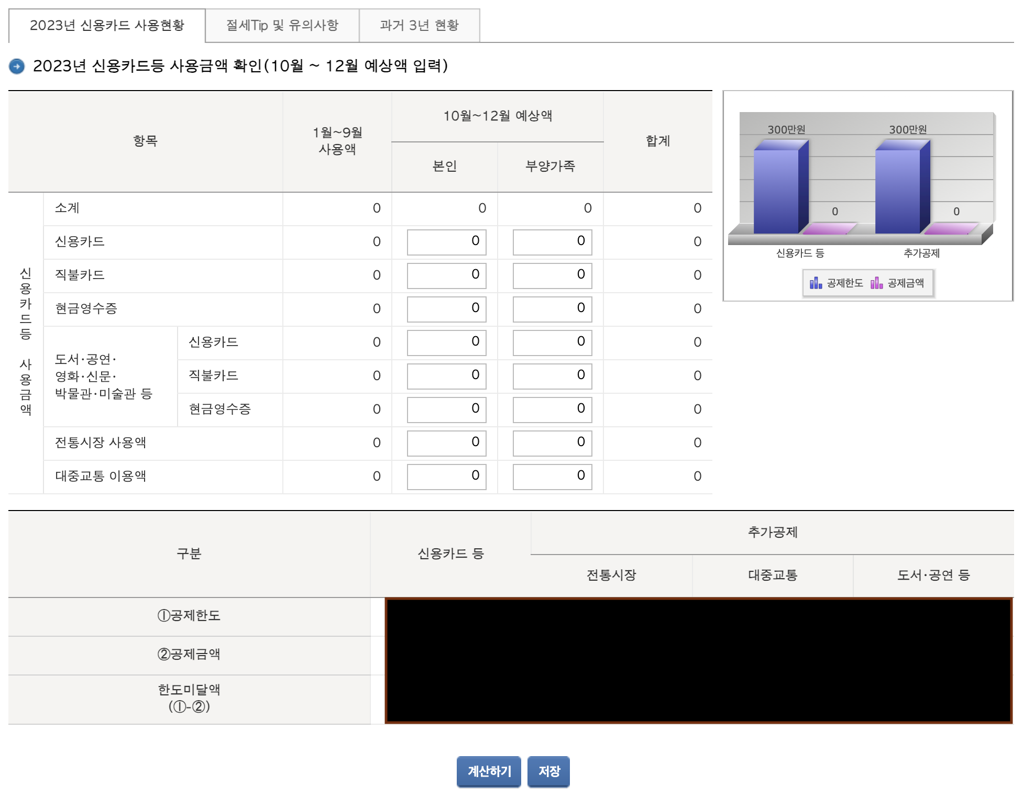Image resolution: width=1034 pixels, height=797 pixels.
Task: Click the blue arrow bullet icon beside heading
Action: point(17,67)
